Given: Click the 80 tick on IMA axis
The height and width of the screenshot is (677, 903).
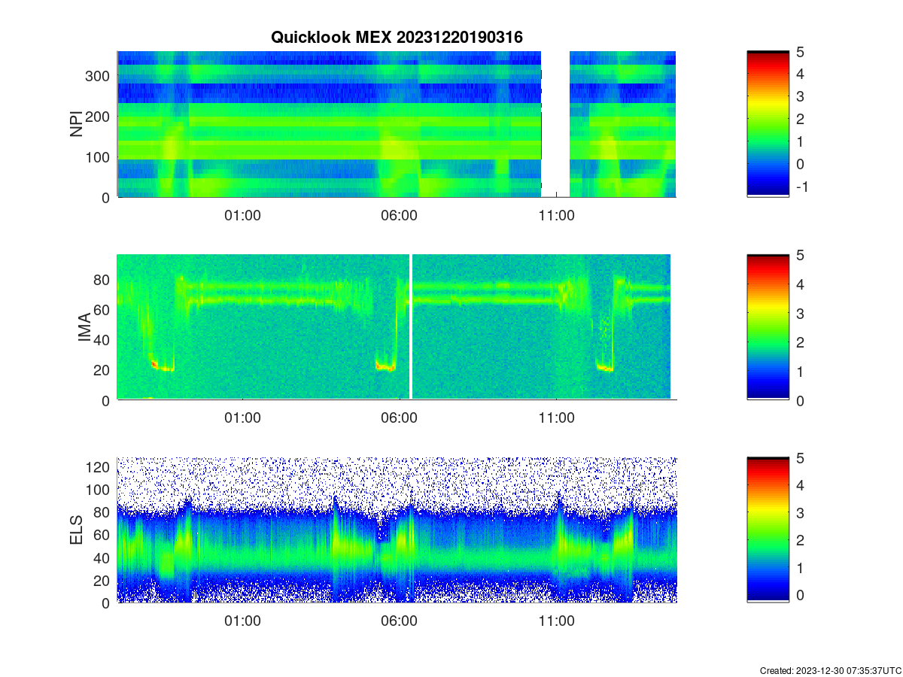Looking at the screenshot, I should (103, 279).
